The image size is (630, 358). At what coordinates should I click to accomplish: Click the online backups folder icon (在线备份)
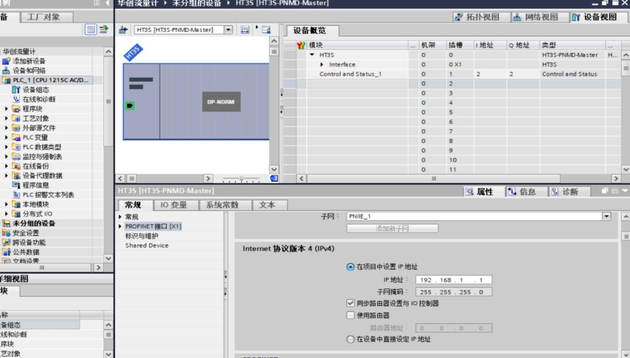pyautogui.click(x=16, y=166)
